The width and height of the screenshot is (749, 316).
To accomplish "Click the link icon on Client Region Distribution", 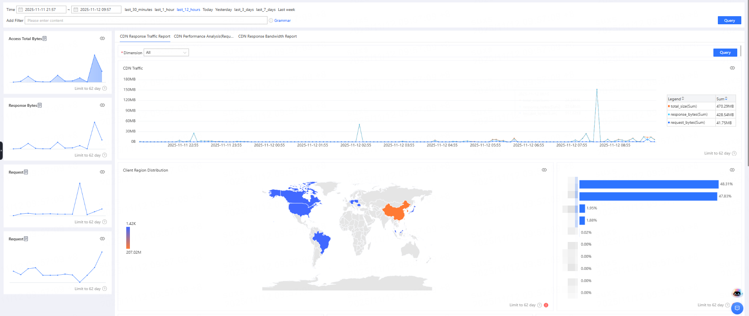I will (x=544, y=170).
